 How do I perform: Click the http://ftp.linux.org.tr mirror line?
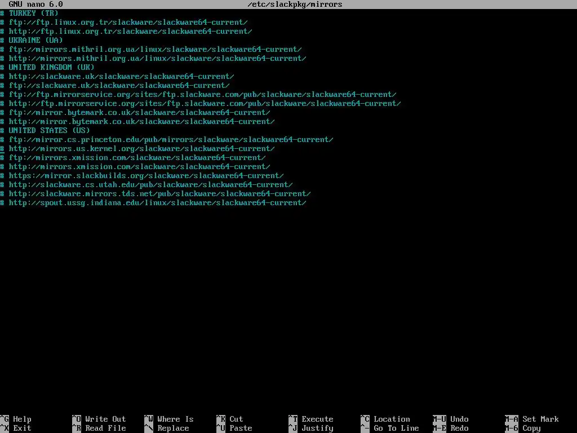tap(126, 32)
